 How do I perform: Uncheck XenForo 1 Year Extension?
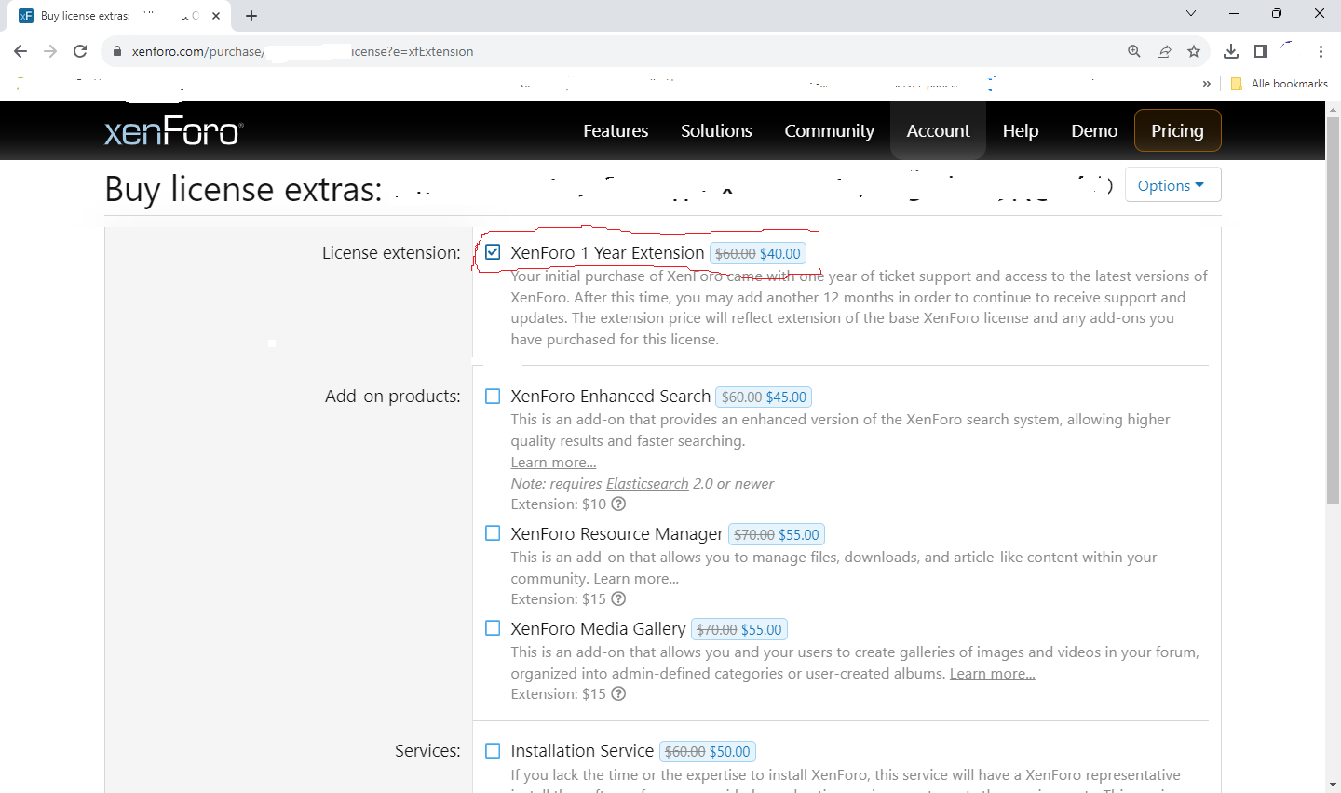click(493, 252)
